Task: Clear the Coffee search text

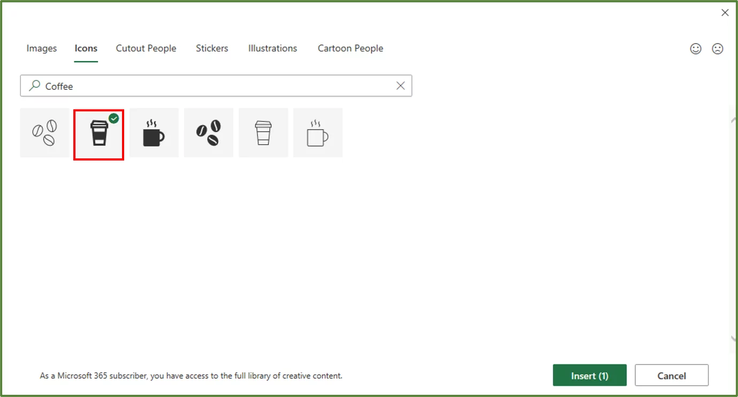Action: pyautogui.click(x=400, y=86)
